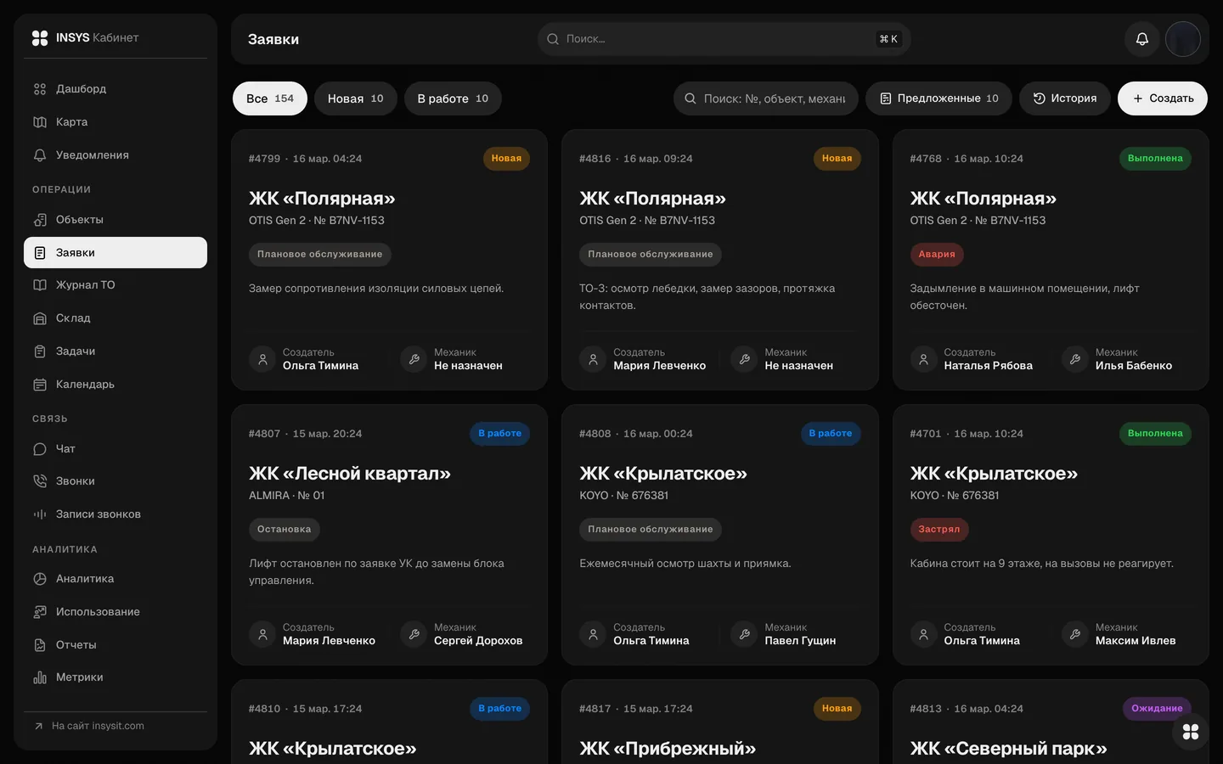Open the floating grid widget button
Screen dimensions: 1223x764
coord(1191,732)
